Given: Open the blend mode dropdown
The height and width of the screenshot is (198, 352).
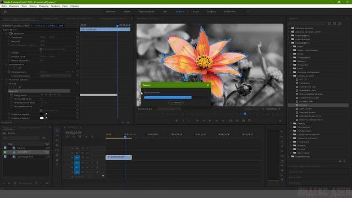Looking at the screenshot, I should click(55, 76).
